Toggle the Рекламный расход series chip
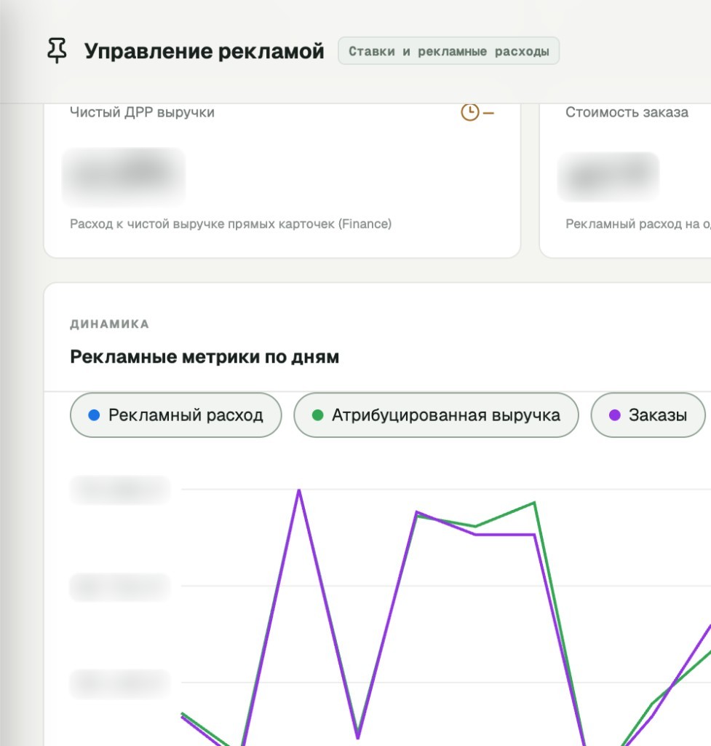 click(176, 415)
